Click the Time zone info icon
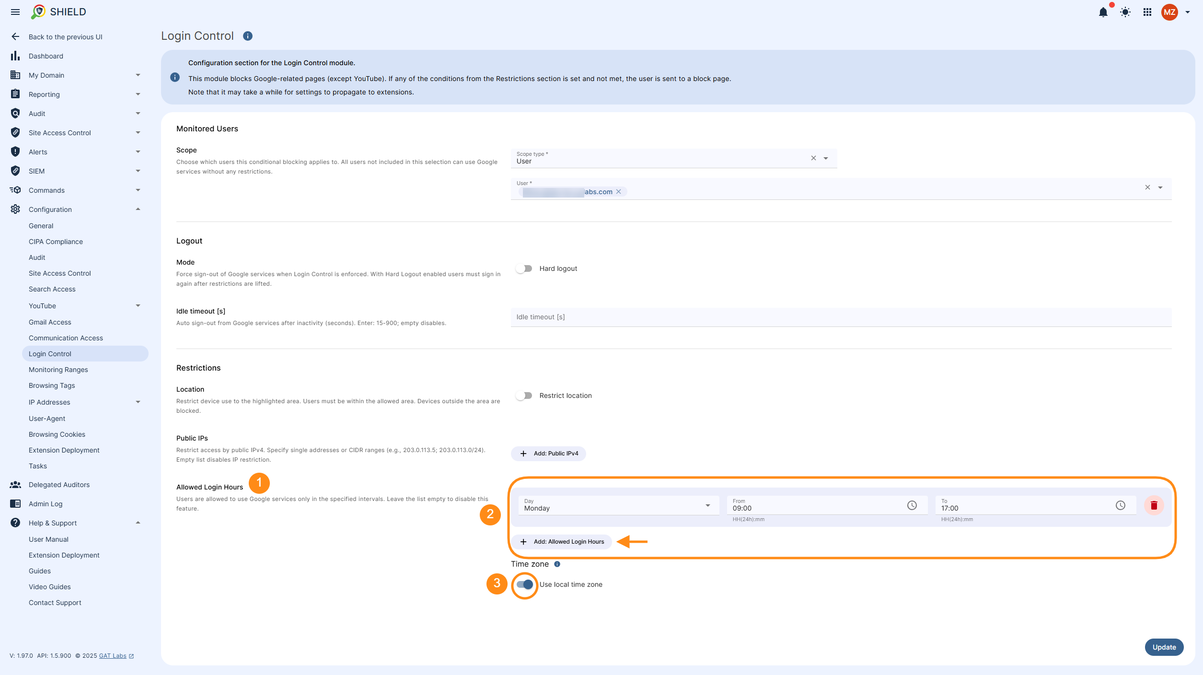This screenshot has height=675, width=1203. tap(557, 564)
